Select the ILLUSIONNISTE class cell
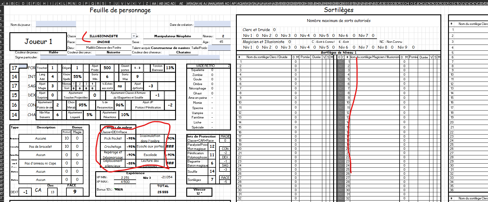 point(103,36)
